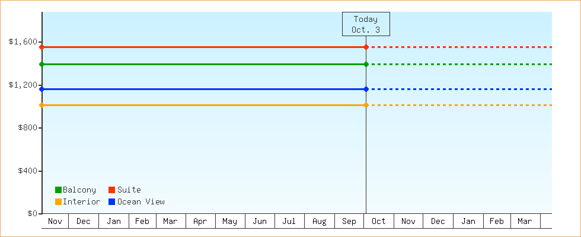Screen dimensions: 581x237
Task: Click the Balcony legend text
Action: click(79, 190)
